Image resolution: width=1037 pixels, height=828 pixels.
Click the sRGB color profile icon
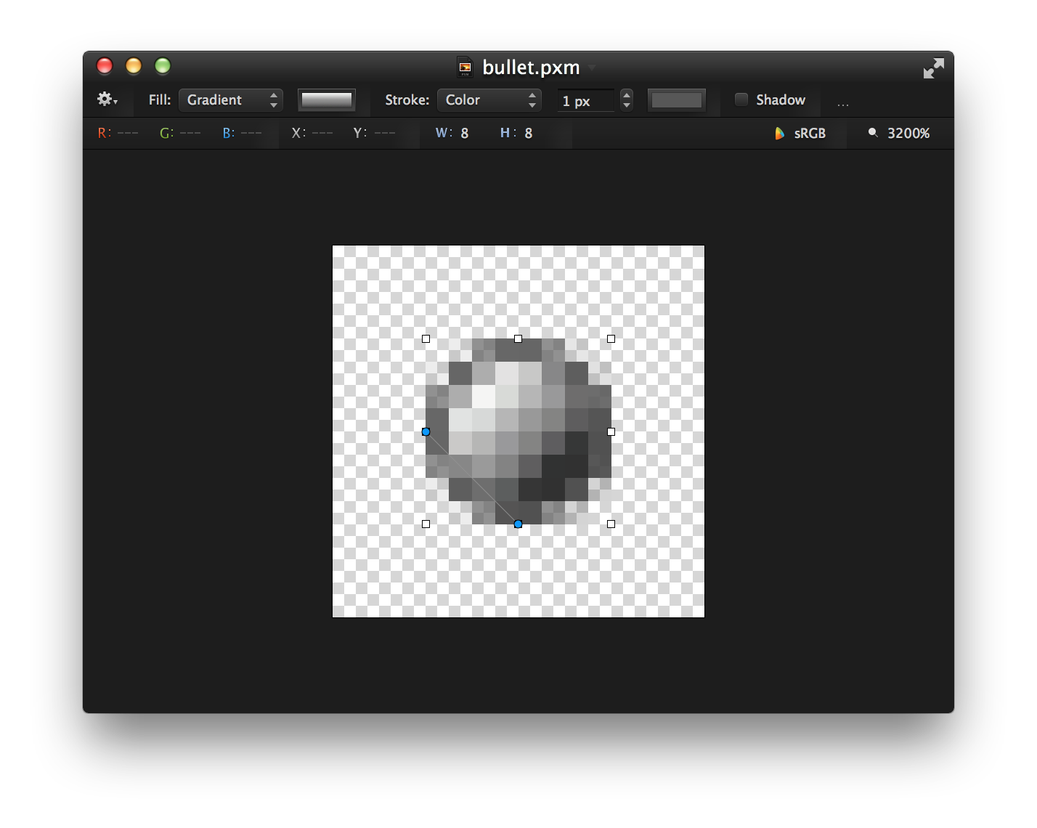779,133
